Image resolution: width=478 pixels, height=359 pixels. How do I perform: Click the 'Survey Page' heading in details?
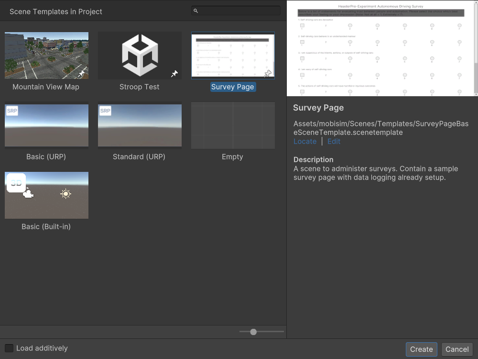(x=318, y=108)
